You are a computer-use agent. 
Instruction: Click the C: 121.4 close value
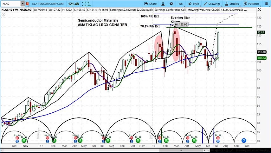(x=92, y=10)
